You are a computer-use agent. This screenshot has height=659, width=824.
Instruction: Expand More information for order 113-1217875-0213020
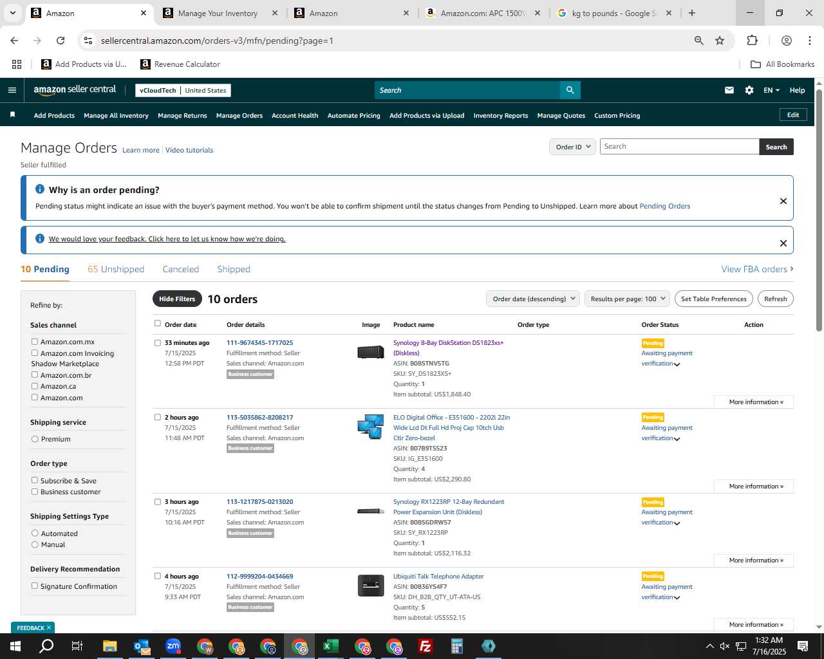tap(753, 560)
